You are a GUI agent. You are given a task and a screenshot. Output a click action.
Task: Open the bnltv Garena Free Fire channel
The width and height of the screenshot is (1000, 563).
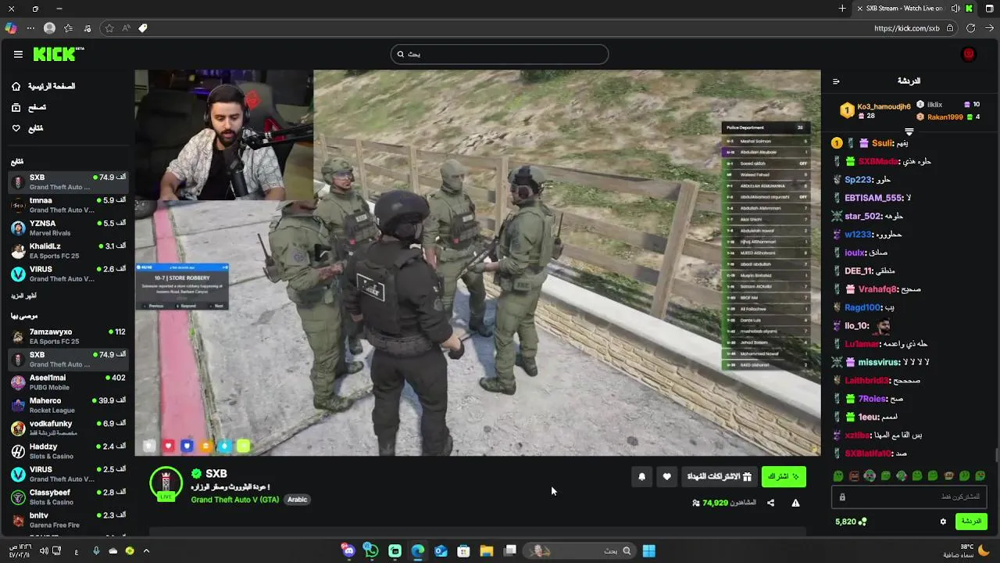click(x=67, y=520)
